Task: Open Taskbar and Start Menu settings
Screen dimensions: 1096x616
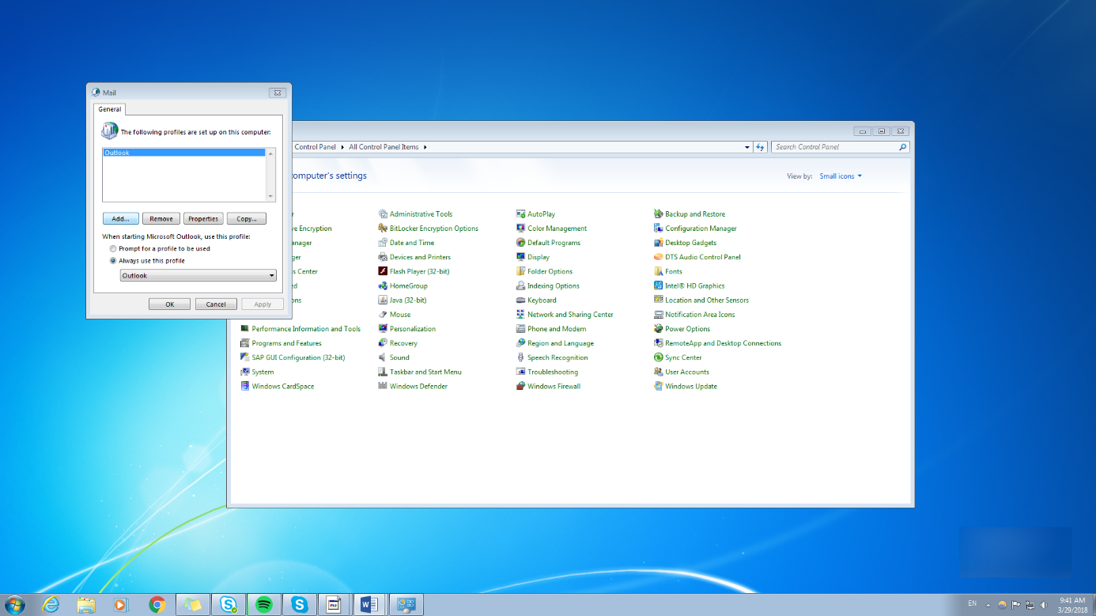Action: tap(420, 372)
